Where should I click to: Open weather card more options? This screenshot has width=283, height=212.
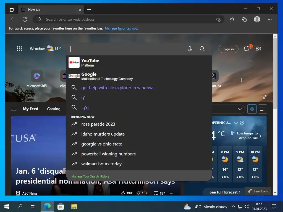point(259,123)
